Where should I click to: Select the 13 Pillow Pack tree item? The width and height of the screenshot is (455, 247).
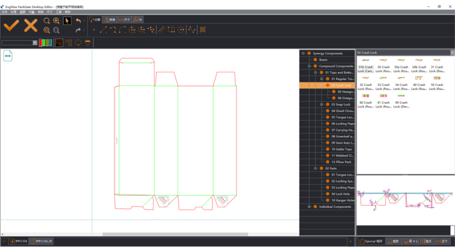(341, 162)
